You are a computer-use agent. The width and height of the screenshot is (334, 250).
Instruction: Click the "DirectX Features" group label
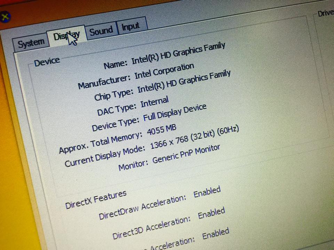coord(96,200)
